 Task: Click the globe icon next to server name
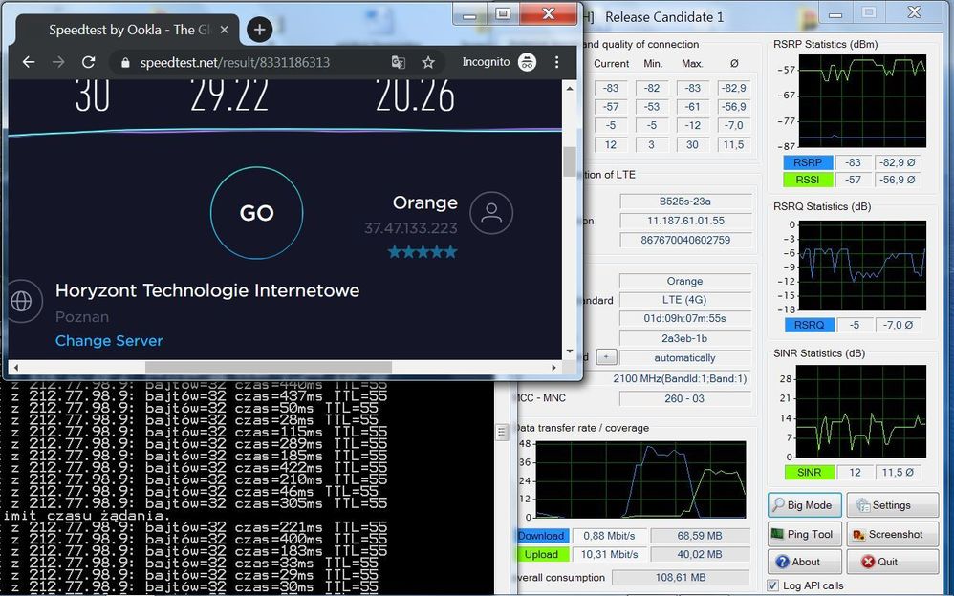[x=19, y=301]
